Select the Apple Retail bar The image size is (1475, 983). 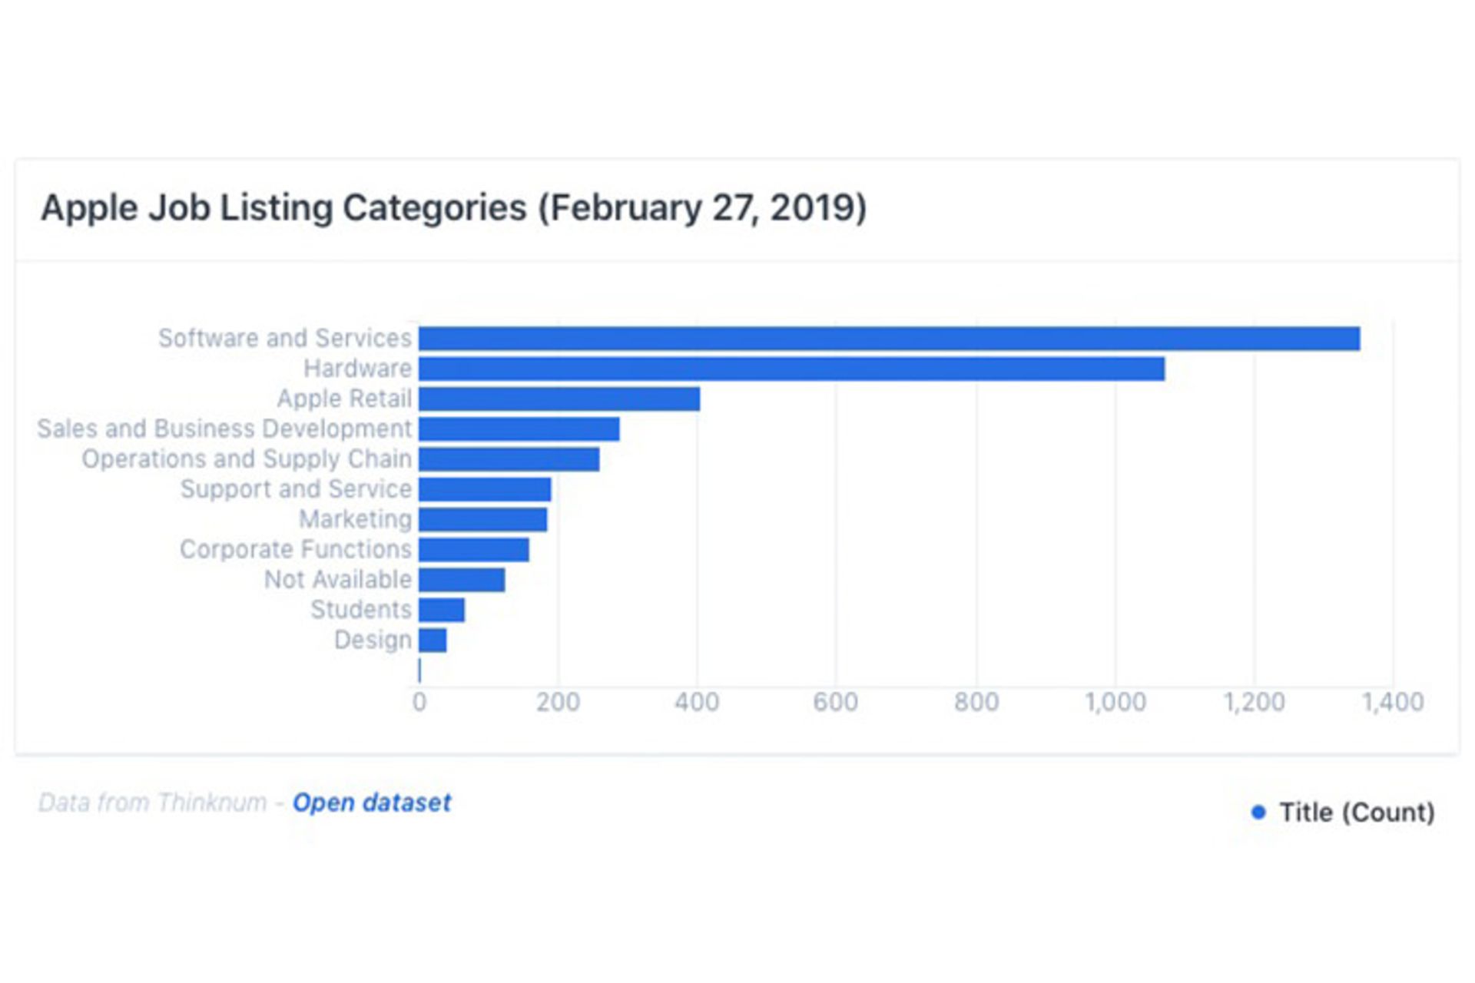coord(559,399)
